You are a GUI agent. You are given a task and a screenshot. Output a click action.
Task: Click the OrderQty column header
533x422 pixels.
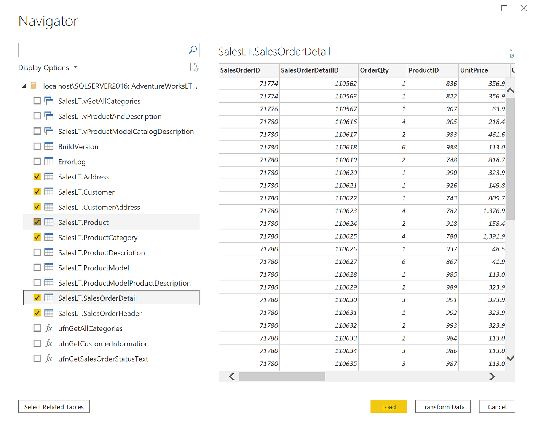(x=383, y=70)
